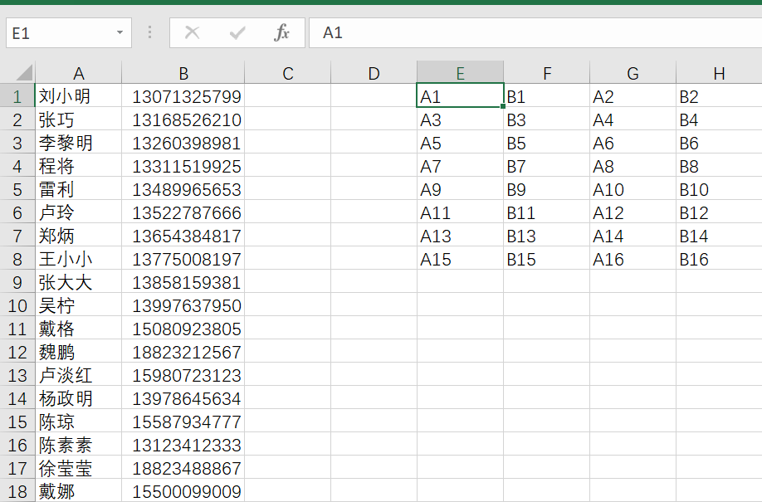Viewport: 762px width, 502px height.
Task: Click the formula bar resize handle dots
Action: 150,33
